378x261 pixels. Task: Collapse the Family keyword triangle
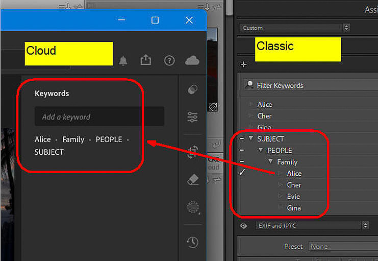[x=270, y=161]
